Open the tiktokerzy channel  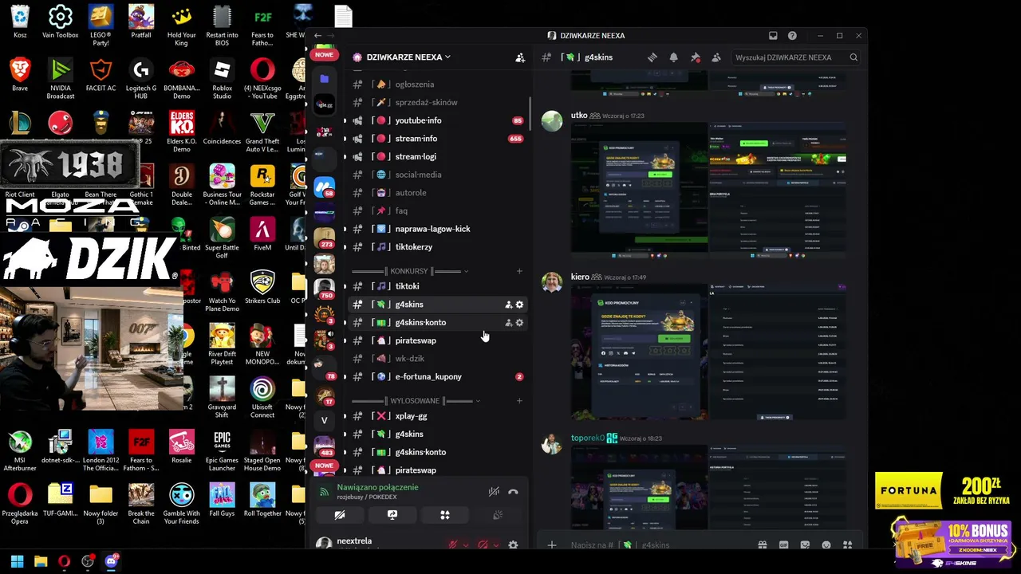(x=437, y=247)
